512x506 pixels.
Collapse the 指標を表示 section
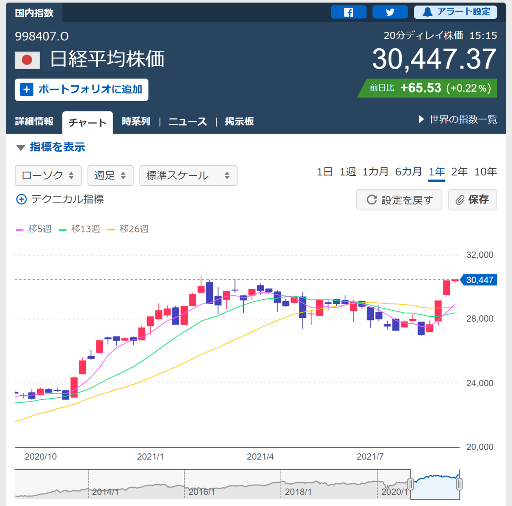tap(50, 147)
